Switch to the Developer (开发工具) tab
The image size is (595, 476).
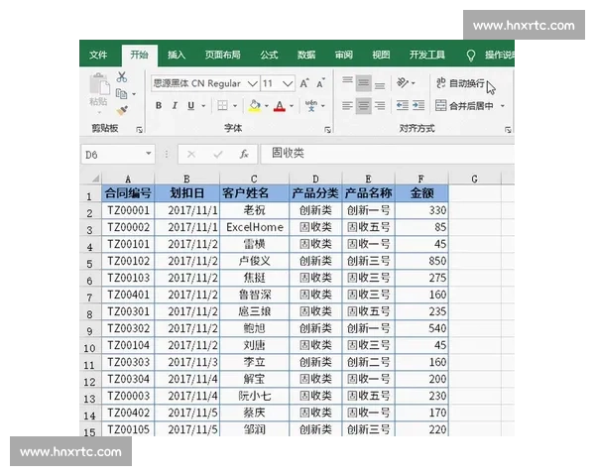(427, 56)
